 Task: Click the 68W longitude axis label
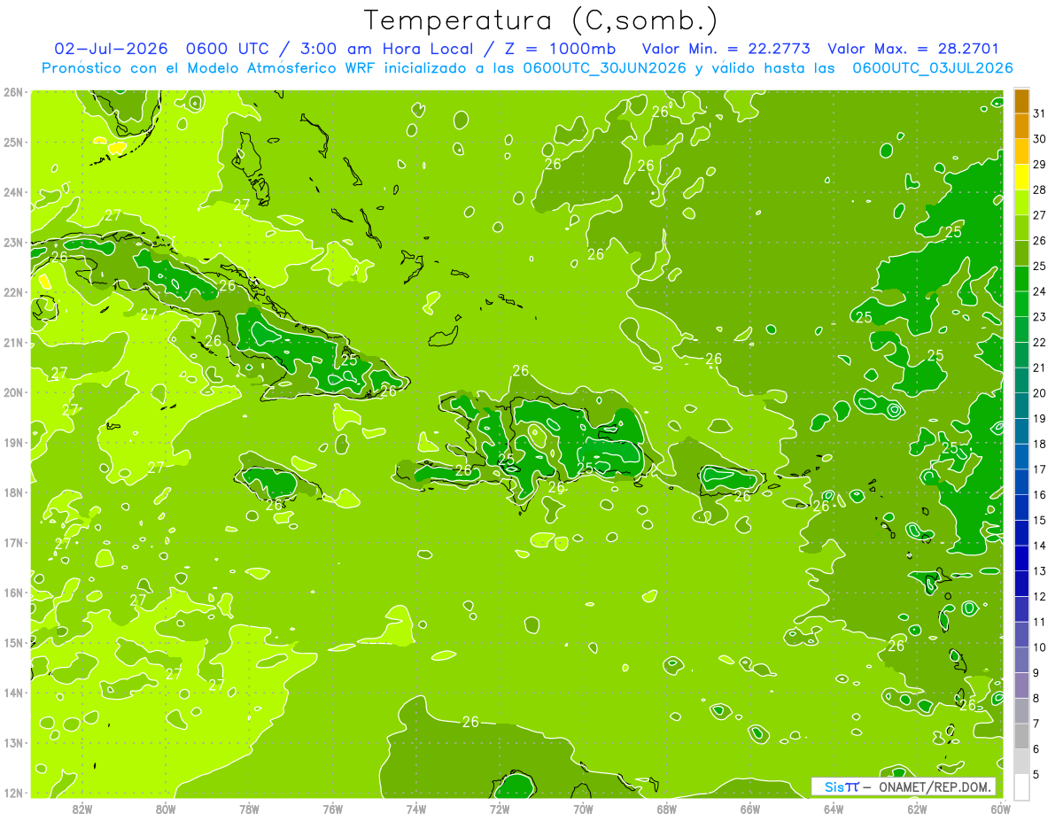click(x=666, y=809)
